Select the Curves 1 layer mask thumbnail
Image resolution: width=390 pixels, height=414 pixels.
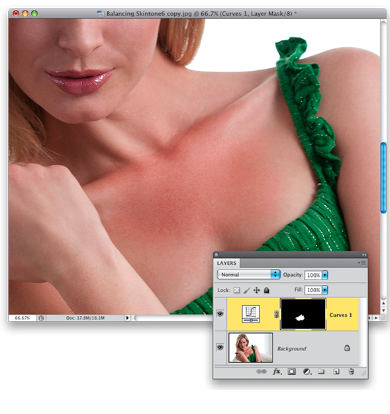(303, 314)
